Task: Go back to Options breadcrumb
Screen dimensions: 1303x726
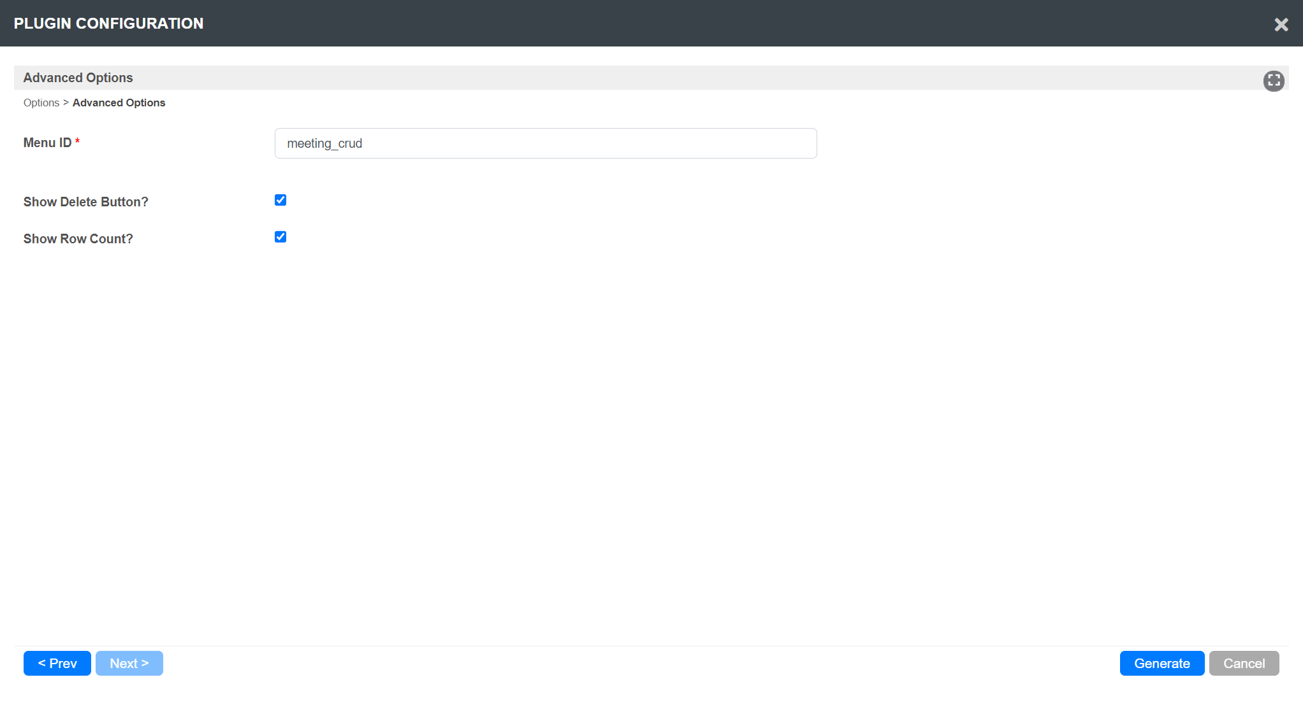Action: (x=41, y=103)
